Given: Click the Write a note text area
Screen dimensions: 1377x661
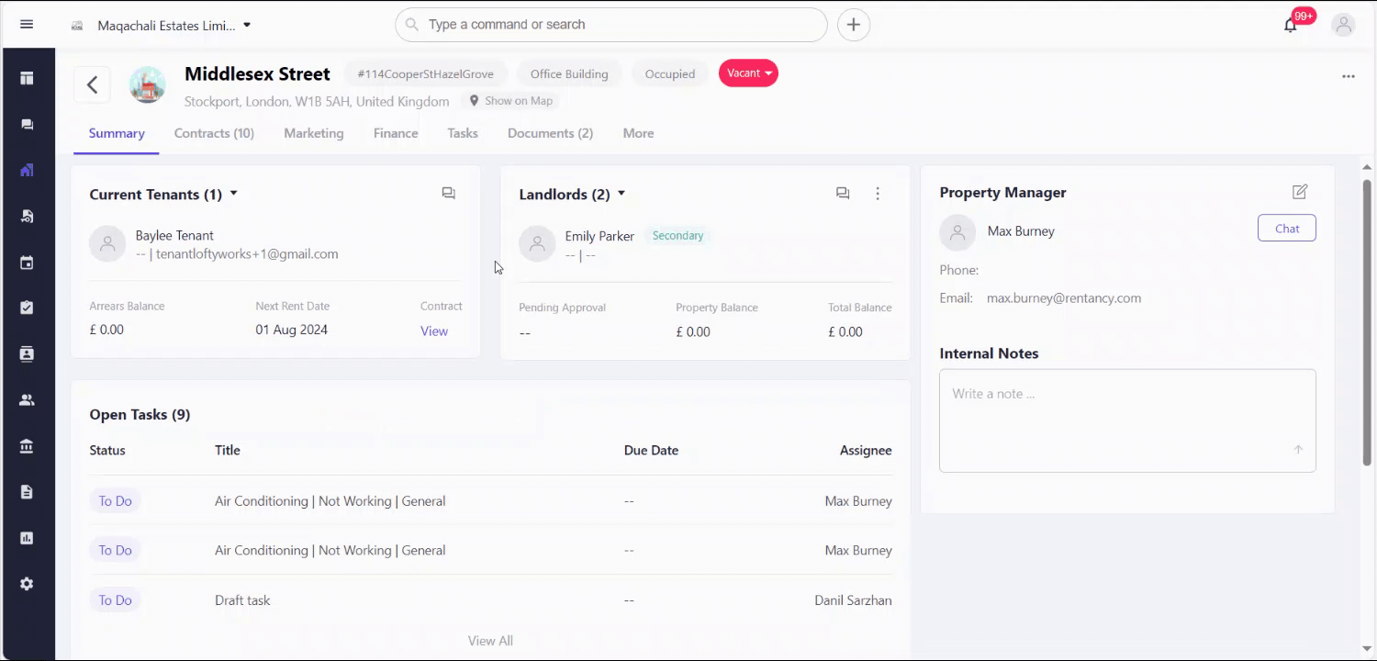Looking at the screenshot, I should [x=1127, y=420].
